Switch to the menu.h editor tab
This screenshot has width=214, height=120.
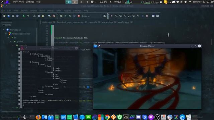(93, 22)
